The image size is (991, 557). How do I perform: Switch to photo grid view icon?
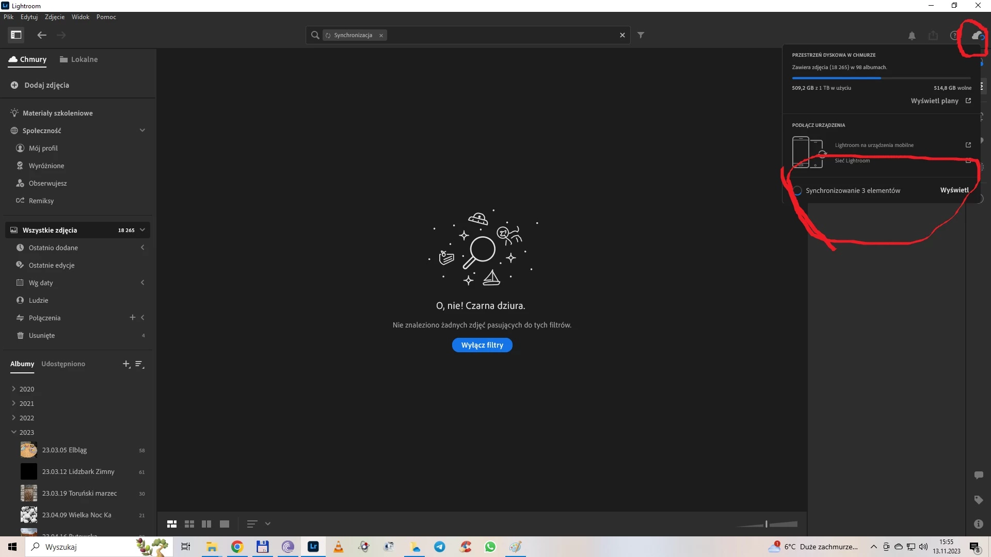(172, 524)
